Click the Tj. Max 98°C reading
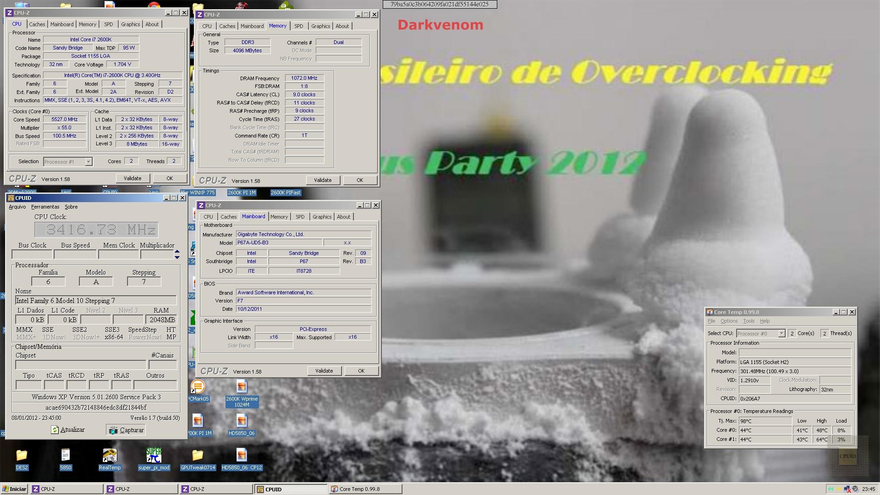This screenshot has height=495, width=880. pyautogui.click(x=765, y=421)
